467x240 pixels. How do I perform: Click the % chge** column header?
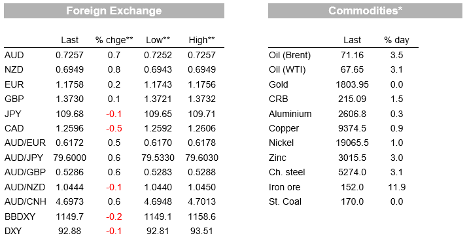click(114, 40)
